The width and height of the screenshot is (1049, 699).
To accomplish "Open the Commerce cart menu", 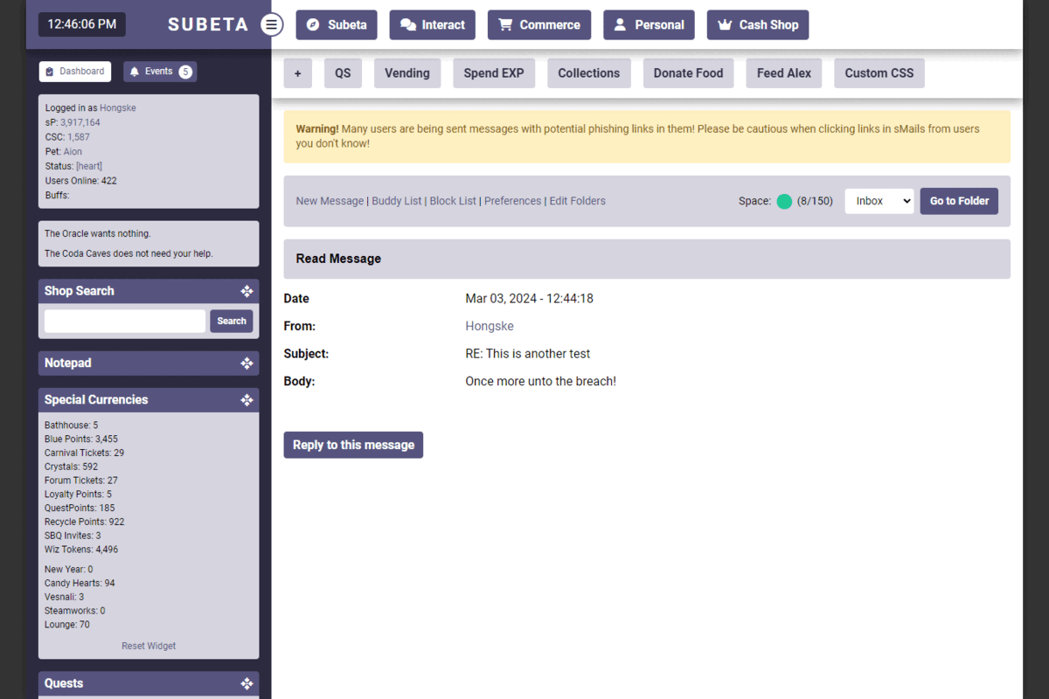I will (538, 24).
